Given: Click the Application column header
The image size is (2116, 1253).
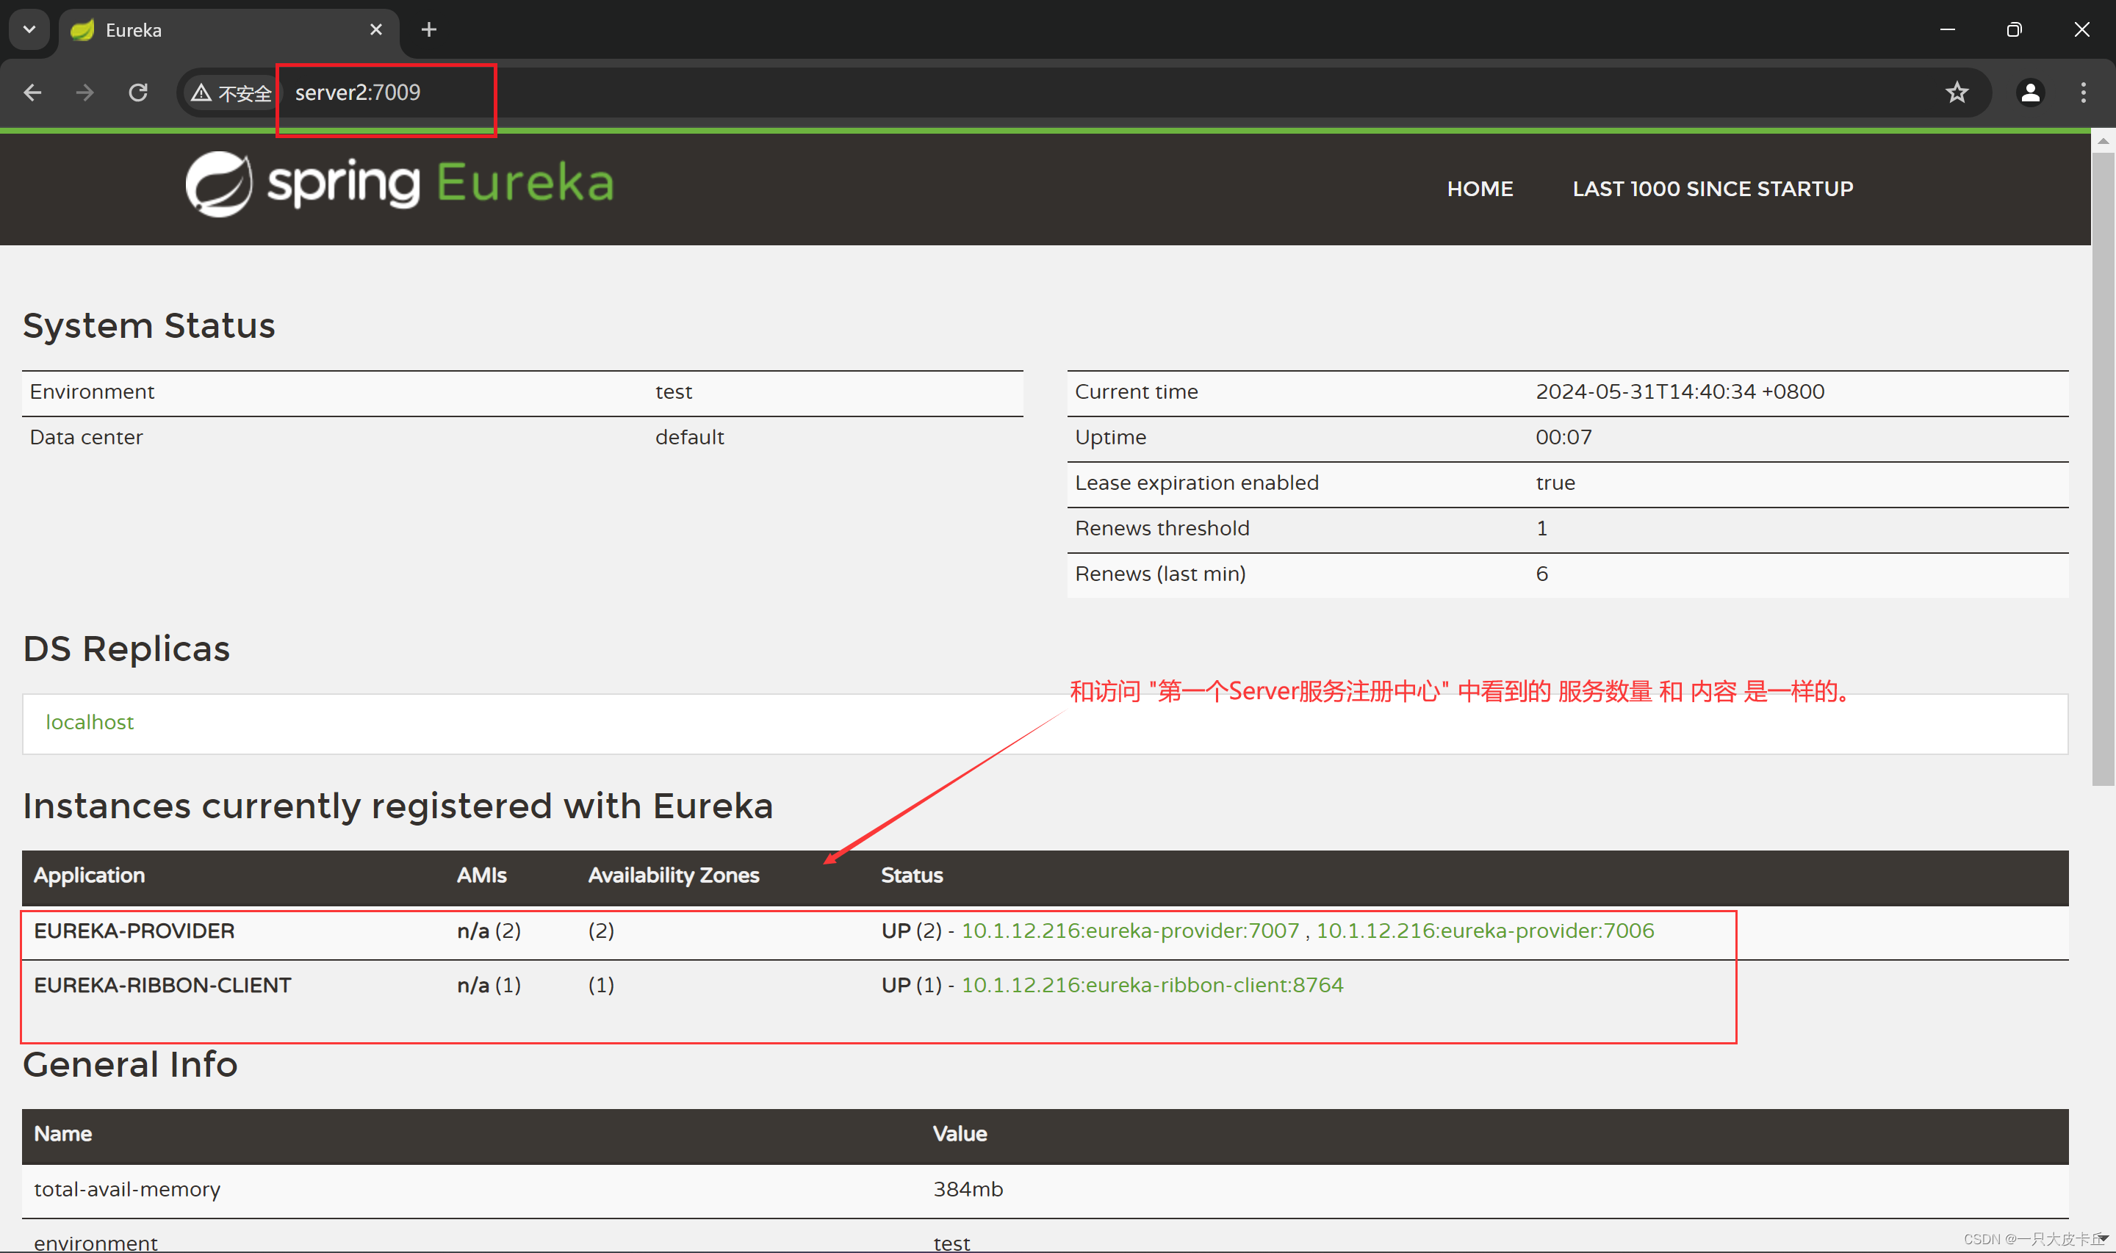Looking at the screenshot, I should (x=90, y=875).
